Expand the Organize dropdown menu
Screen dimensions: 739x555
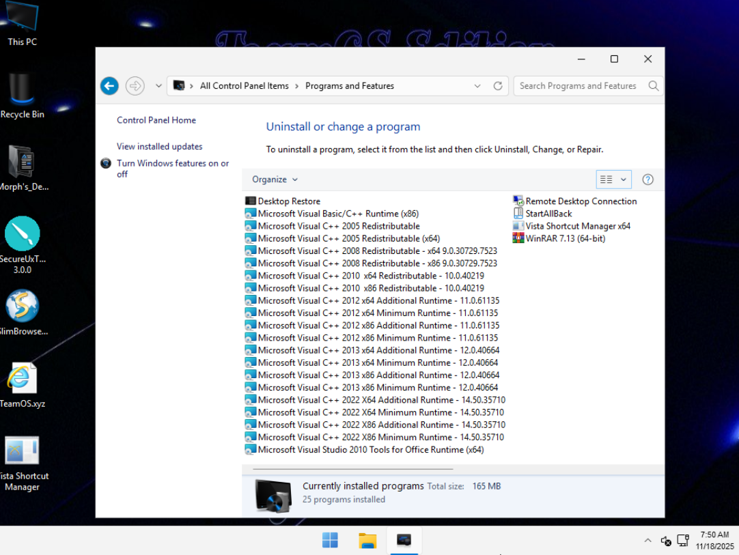tap(275, 180)
